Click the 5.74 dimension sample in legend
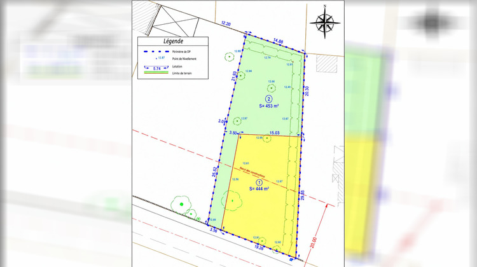477x267 pixels. (156, 68)
